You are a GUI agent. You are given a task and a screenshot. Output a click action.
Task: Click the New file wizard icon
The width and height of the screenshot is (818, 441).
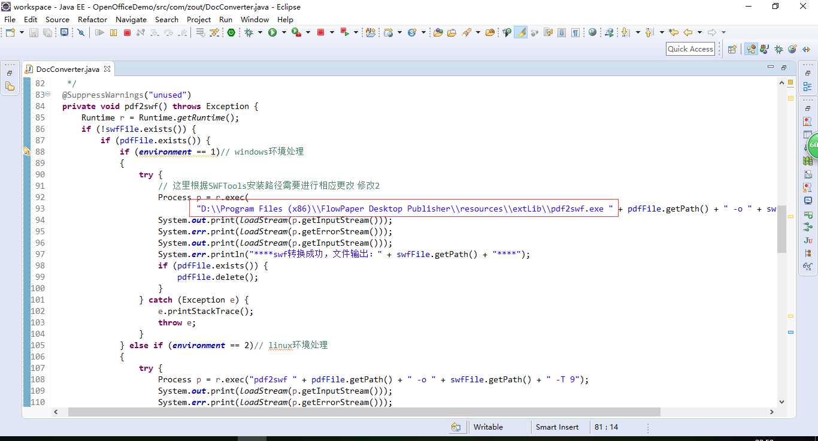click(x=10, y=32)
